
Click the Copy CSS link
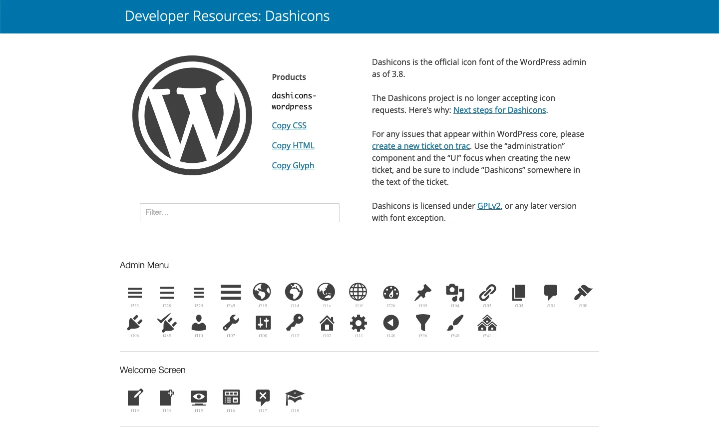point(289,125)
